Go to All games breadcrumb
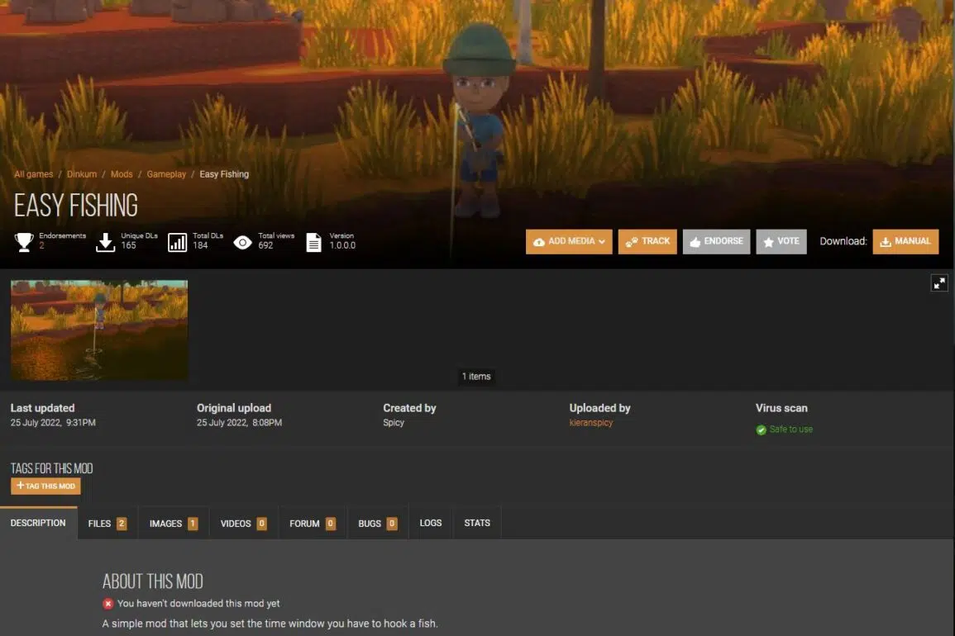This screenshot has height=636, width=955. 34,174
